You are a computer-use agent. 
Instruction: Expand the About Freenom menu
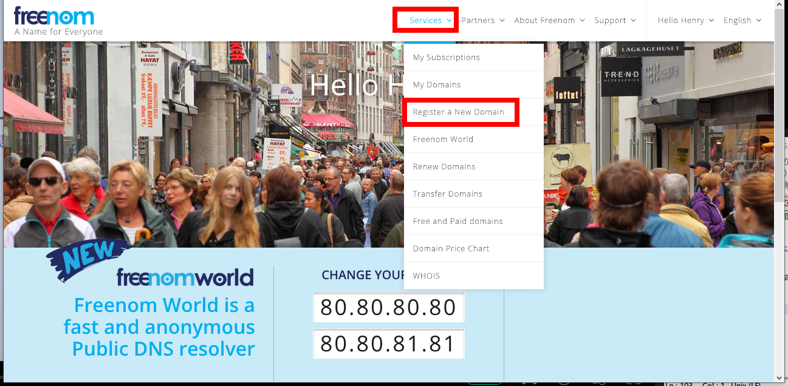(x=549, y=20)
